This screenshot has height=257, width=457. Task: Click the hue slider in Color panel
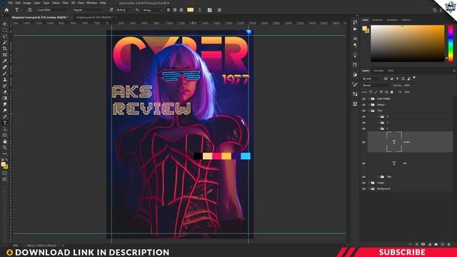coord(451,43)
